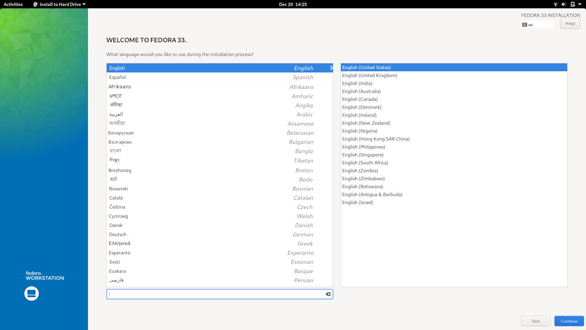Select English (United States) locale
The width and height of the screenshot is (586, 330).
pos(454,67)
